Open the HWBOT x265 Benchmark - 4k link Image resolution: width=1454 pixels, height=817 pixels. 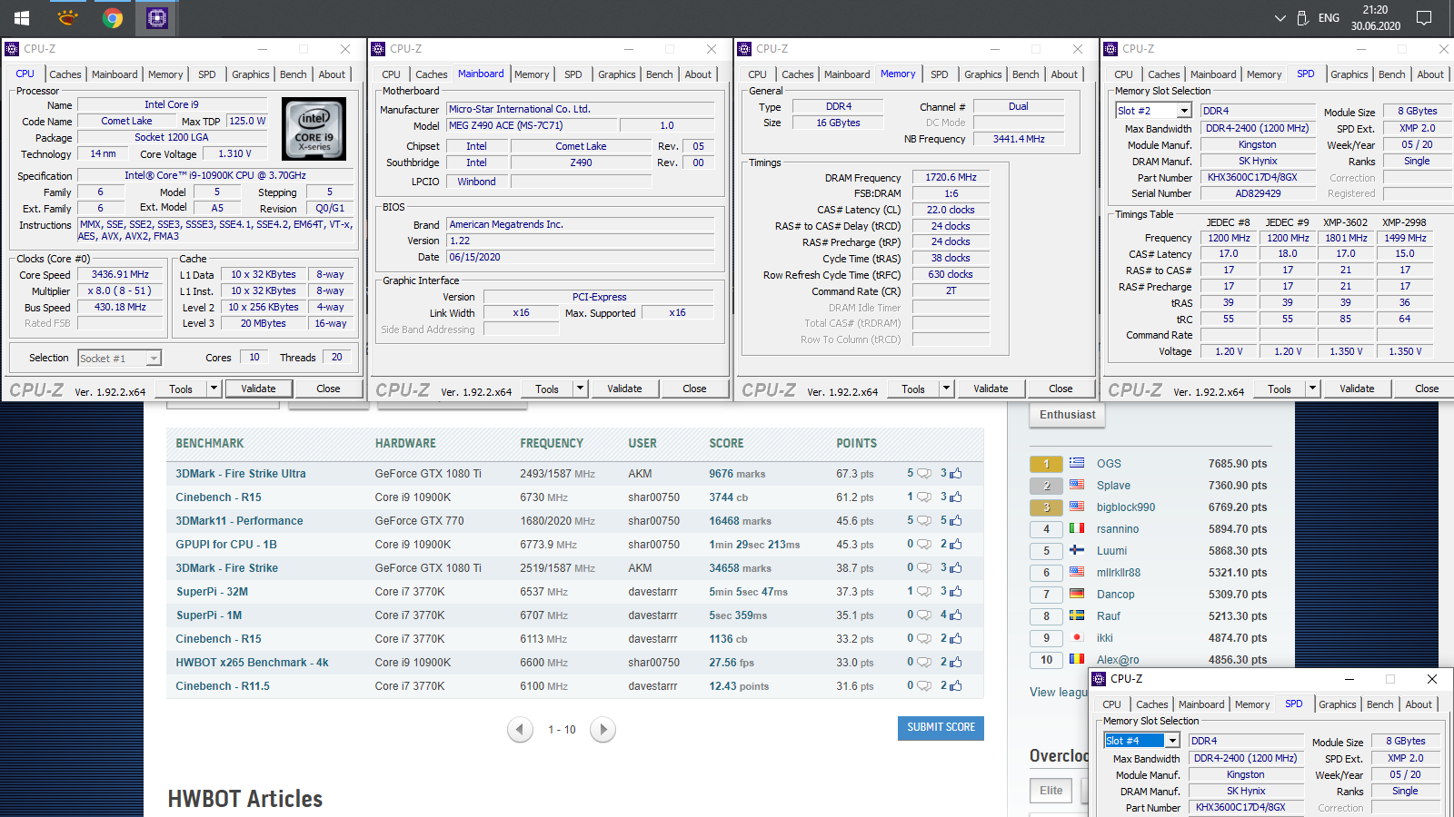click(x=252, y=663)
